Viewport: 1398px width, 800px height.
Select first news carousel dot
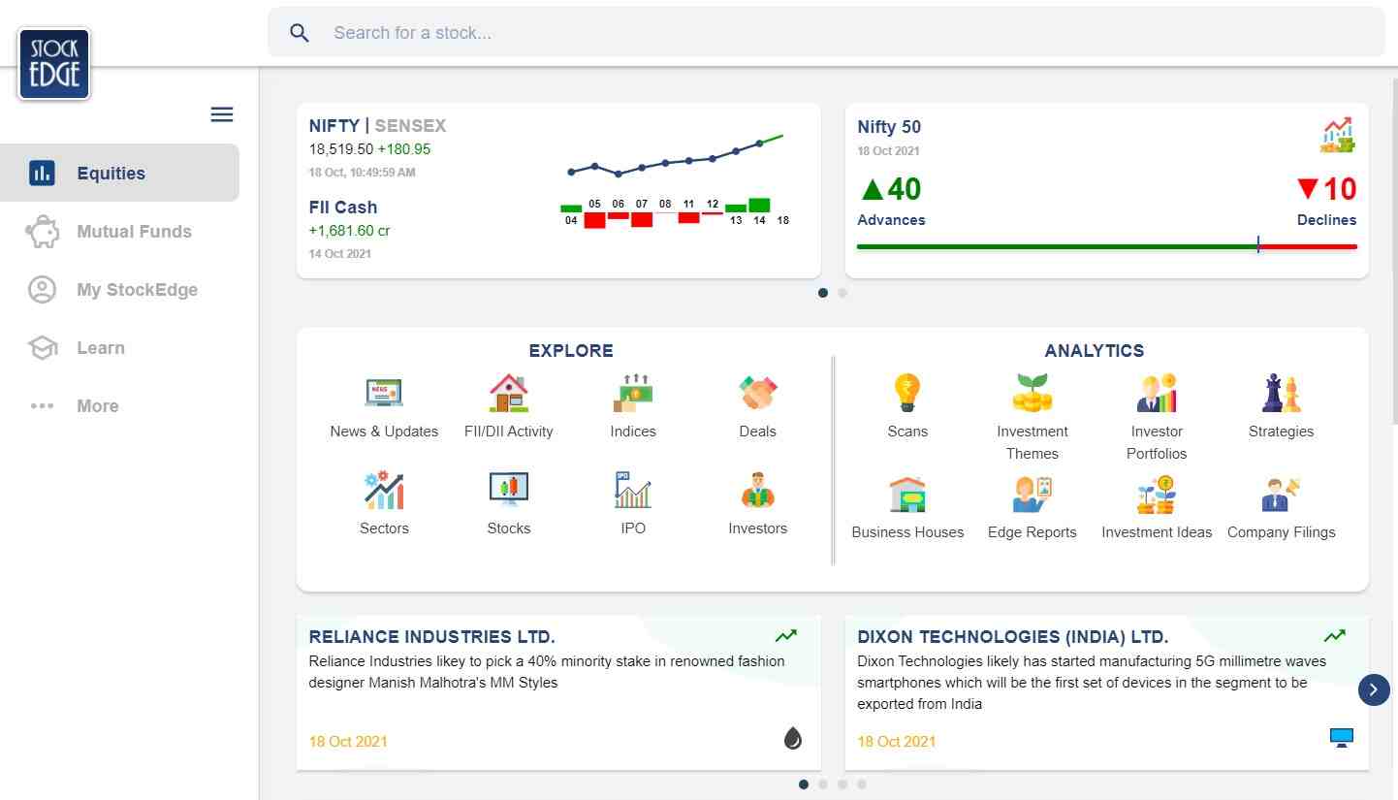point(804,784)
